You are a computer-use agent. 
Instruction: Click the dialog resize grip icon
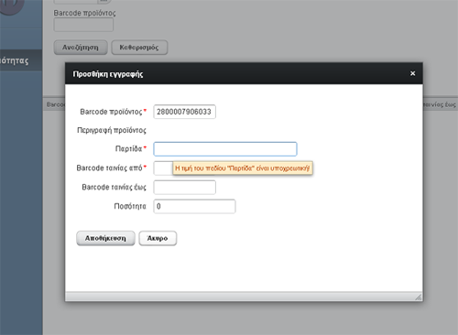click(419, 297)
